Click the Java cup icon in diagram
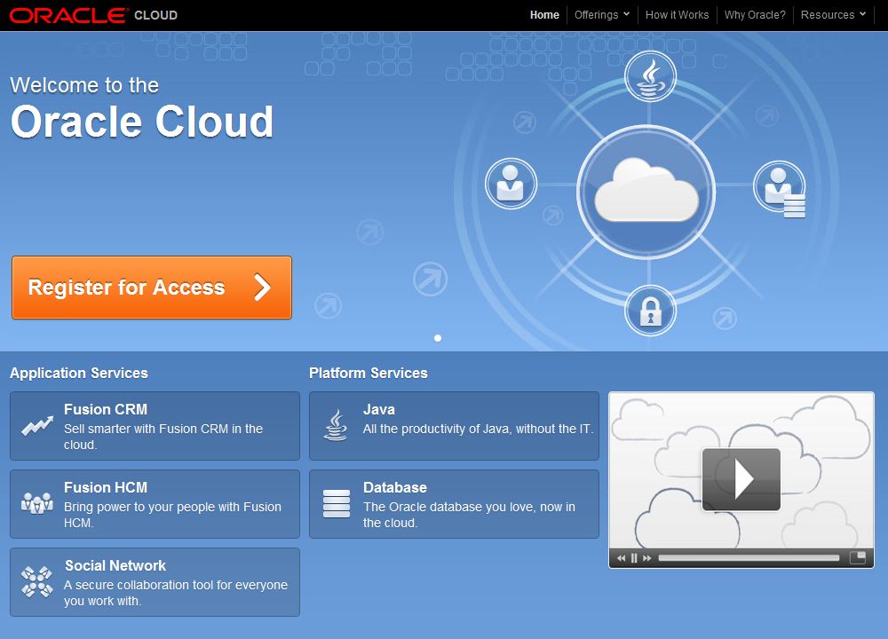 point(650,77)
